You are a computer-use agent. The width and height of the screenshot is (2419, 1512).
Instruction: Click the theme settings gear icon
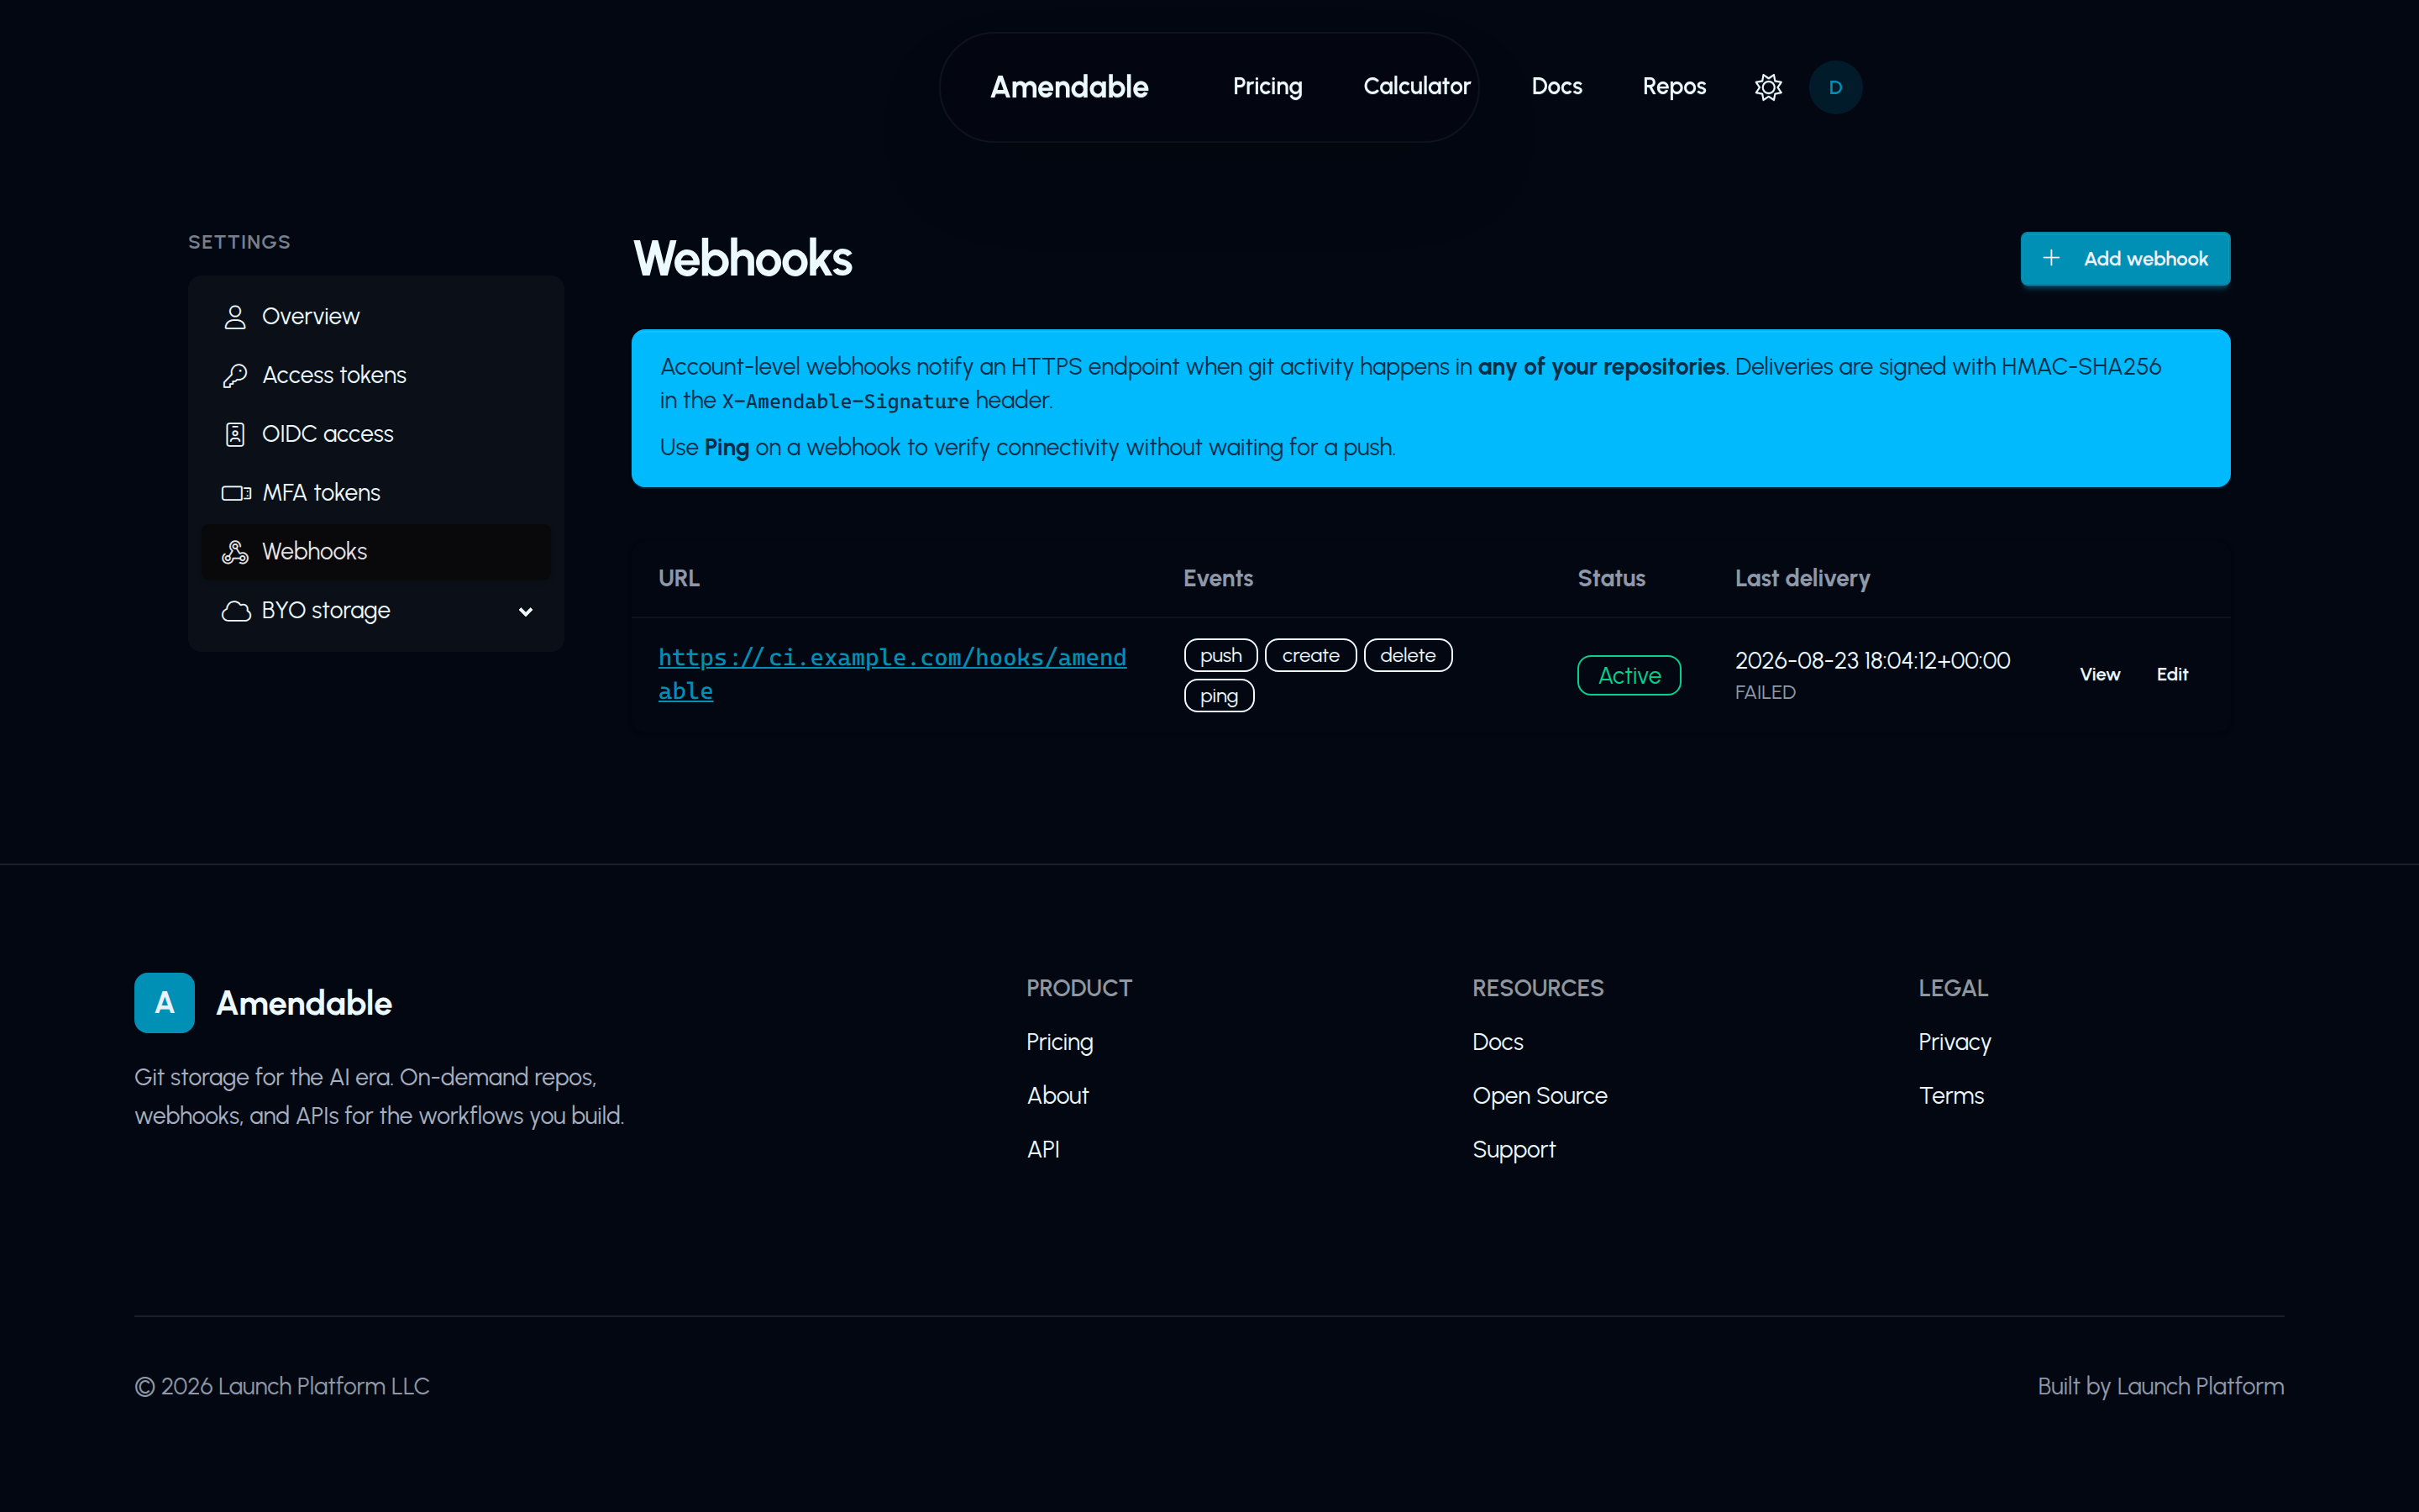[x=1768, y=87]
